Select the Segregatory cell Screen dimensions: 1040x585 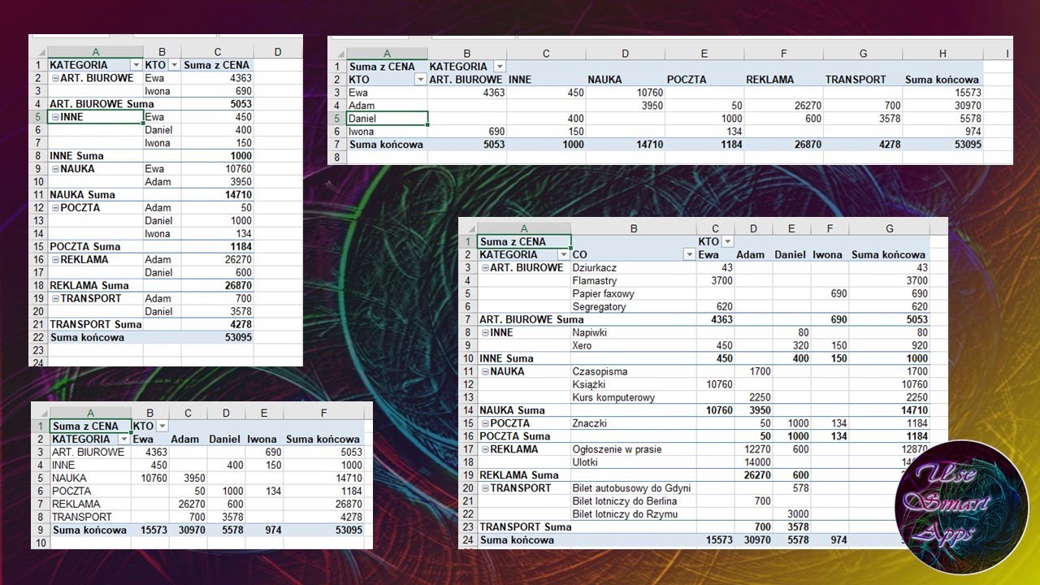[x=634, y=307]
